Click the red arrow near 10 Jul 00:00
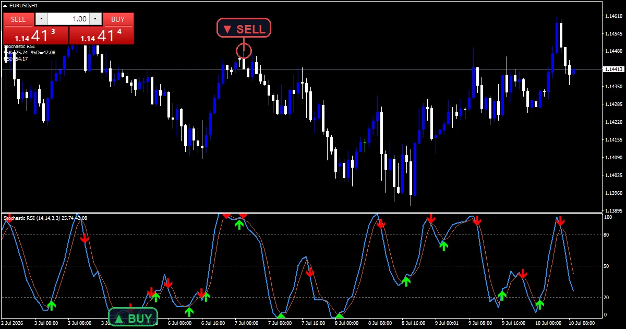The width and height of the screenshot is (626, 329). (560, 221)
